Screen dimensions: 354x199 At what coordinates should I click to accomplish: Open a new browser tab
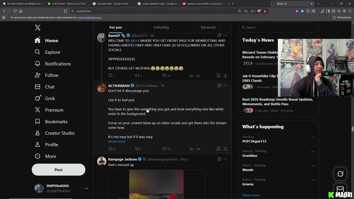[x=318, y=4]
